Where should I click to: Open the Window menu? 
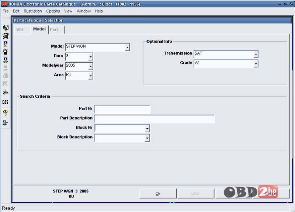tap(84, 11)
